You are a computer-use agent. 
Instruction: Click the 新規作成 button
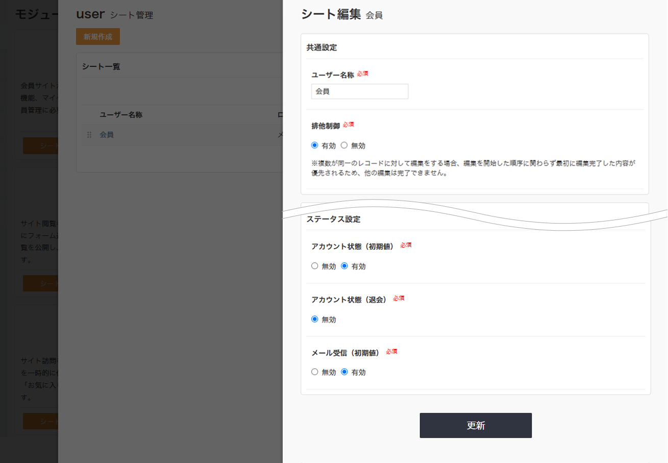(x=98, y=37)
